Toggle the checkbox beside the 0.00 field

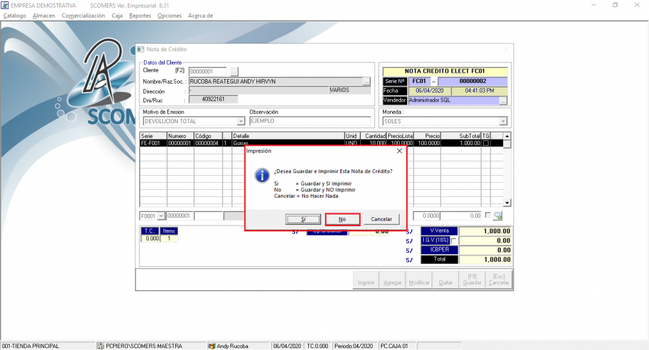[488, 215]
